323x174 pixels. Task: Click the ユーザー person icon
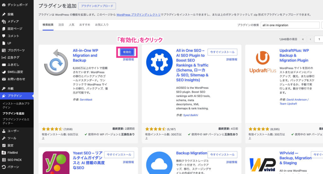click(4, 131)
